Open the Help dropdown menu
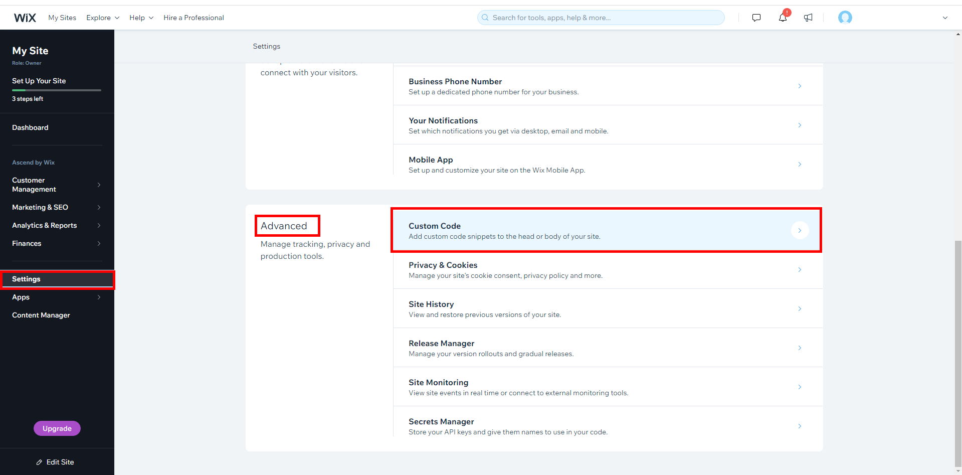The width and height of the screenshot is (962, 475). [x=141, y=18]
